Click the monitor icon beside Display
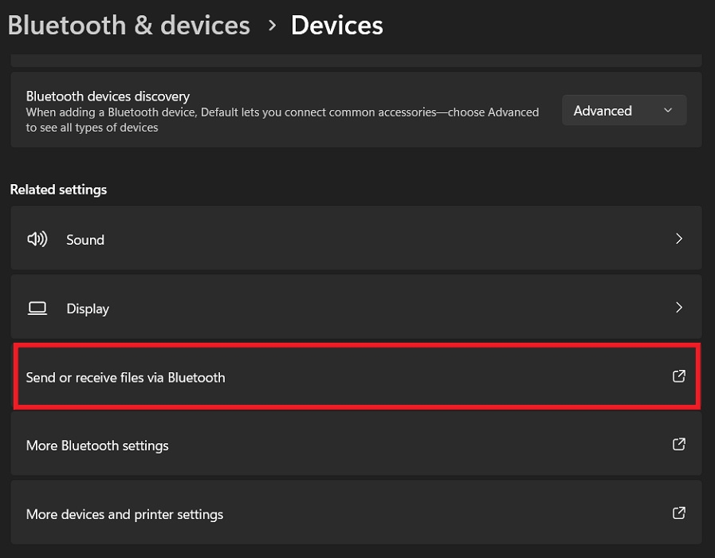715x558 pixels. point(37,307)
